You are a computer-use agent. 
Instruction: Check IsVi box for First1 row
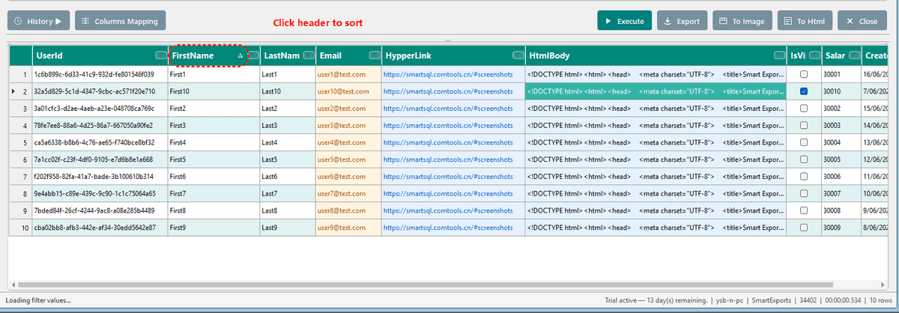tap(804, 74)
